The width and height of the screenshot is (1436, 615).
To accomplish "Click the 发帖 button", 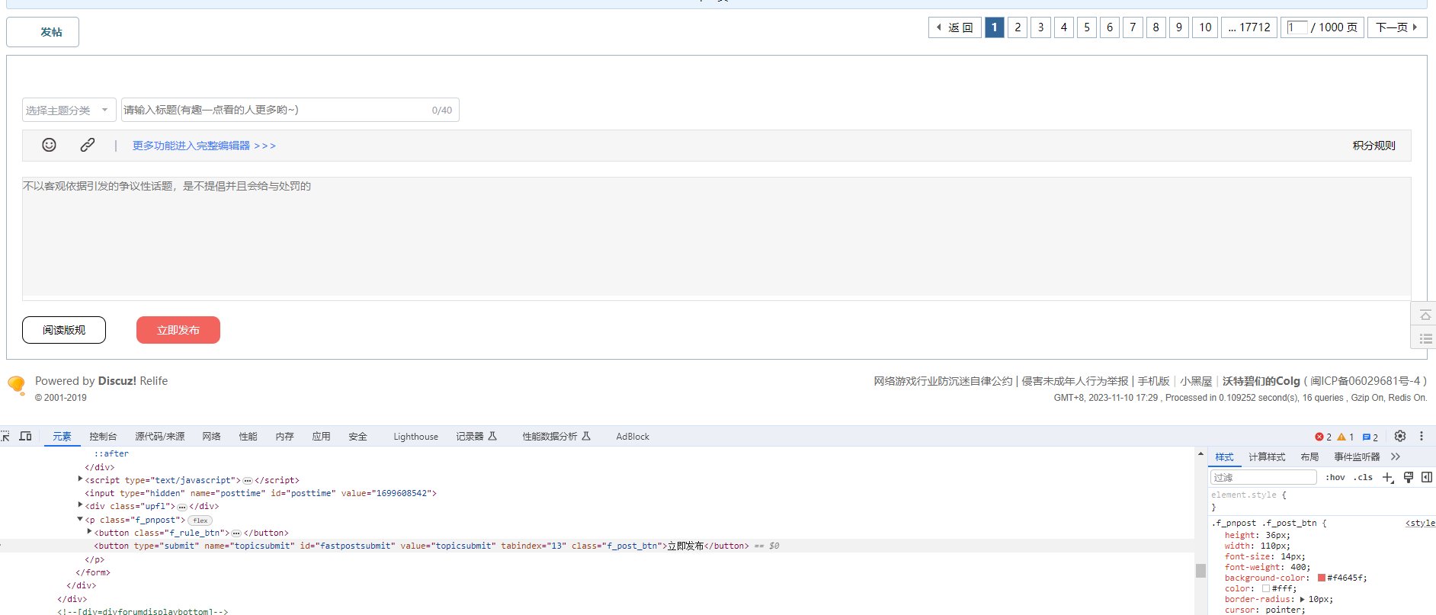I will click(43, 32).
